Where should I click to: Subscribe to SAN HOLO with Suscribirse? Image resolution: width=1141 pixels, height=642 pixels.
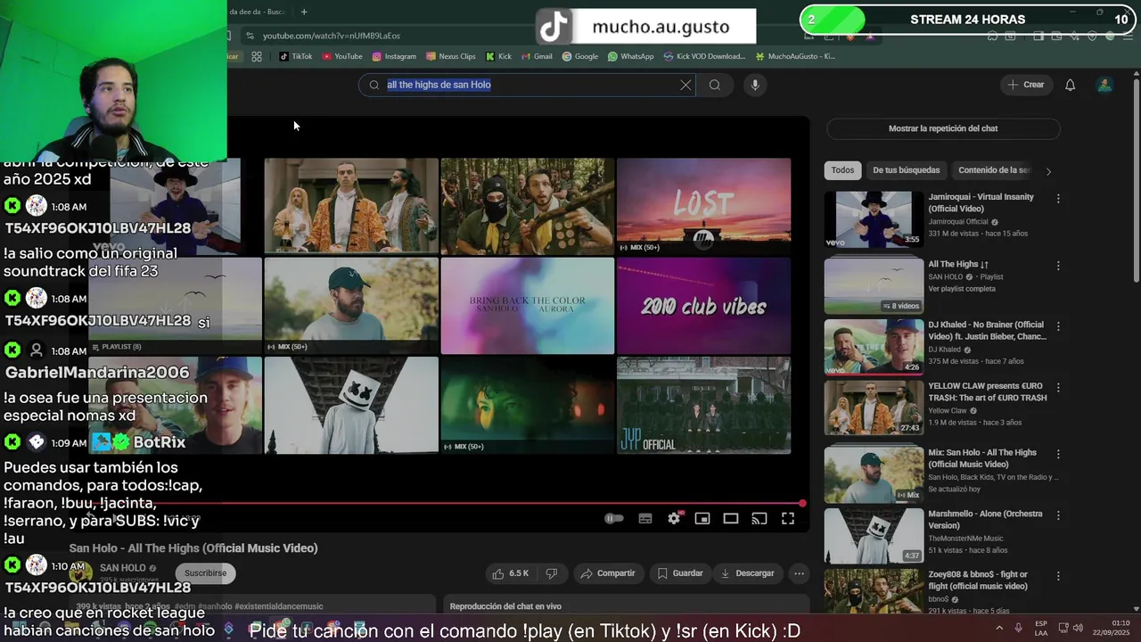tap(206, 573)
